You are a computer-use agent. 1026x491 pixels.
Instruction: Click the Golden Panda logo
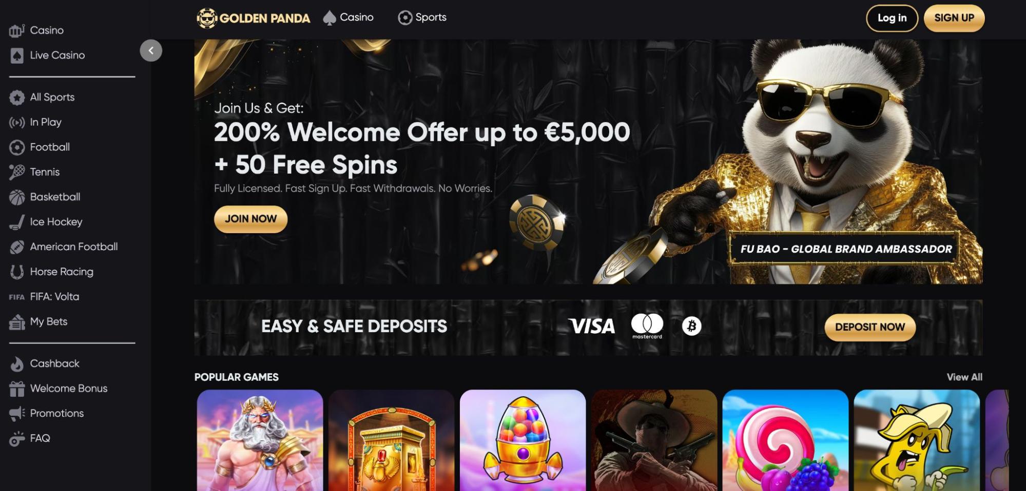(x=254, y=18)
